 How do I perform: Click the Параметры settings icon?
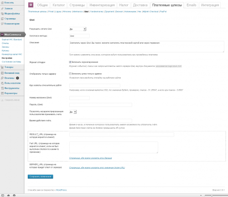[2, 93]
